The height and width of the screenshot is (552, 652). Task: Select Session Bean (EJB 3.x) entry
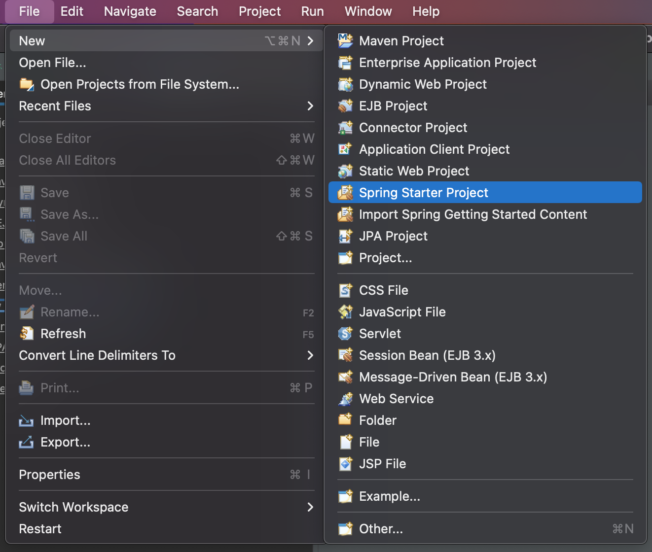tap(485, 355)
